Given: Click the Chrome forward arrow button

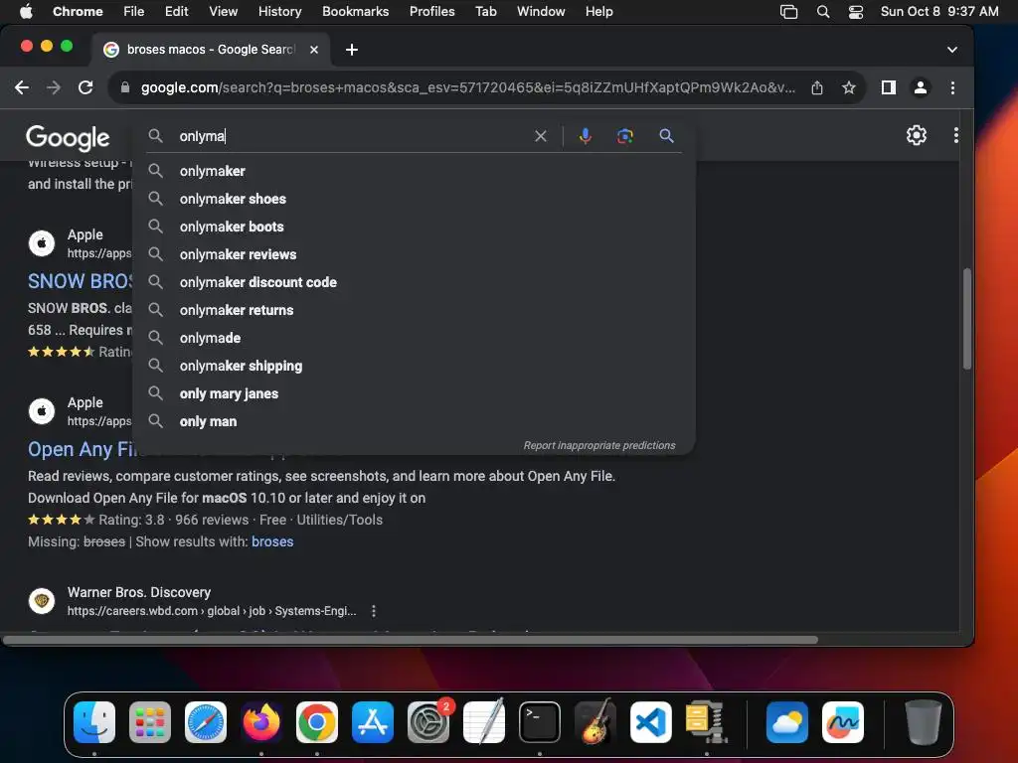Looking at the screenshot, I should pyautogui.click(x=54, y=87).
